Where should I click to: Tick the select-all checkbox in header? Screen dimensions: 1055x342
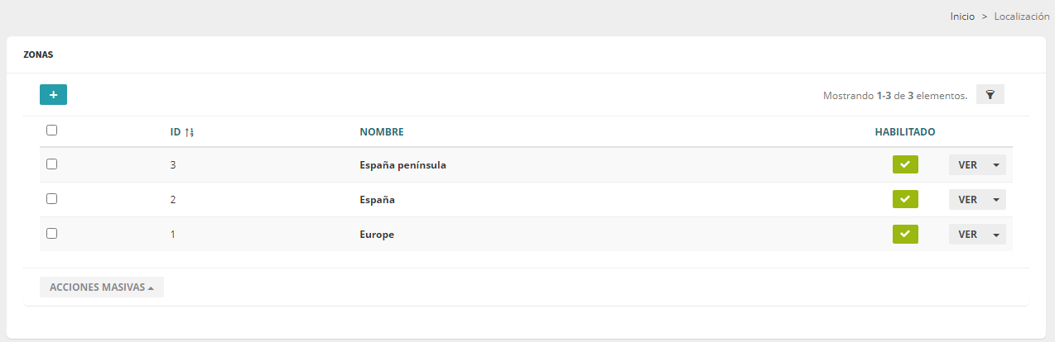[51, 130]
